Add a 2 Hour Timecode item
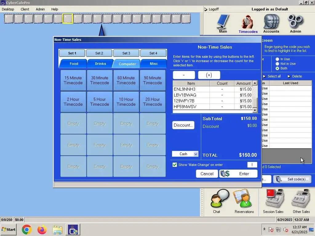Viewport: 315px width, 236px height. 73,102
